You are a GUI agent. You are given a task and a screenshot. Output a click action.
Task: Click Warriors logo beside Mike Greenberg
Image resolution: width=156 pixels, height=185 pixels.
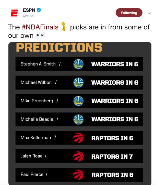pyautogui.click(x=78, y=101)
